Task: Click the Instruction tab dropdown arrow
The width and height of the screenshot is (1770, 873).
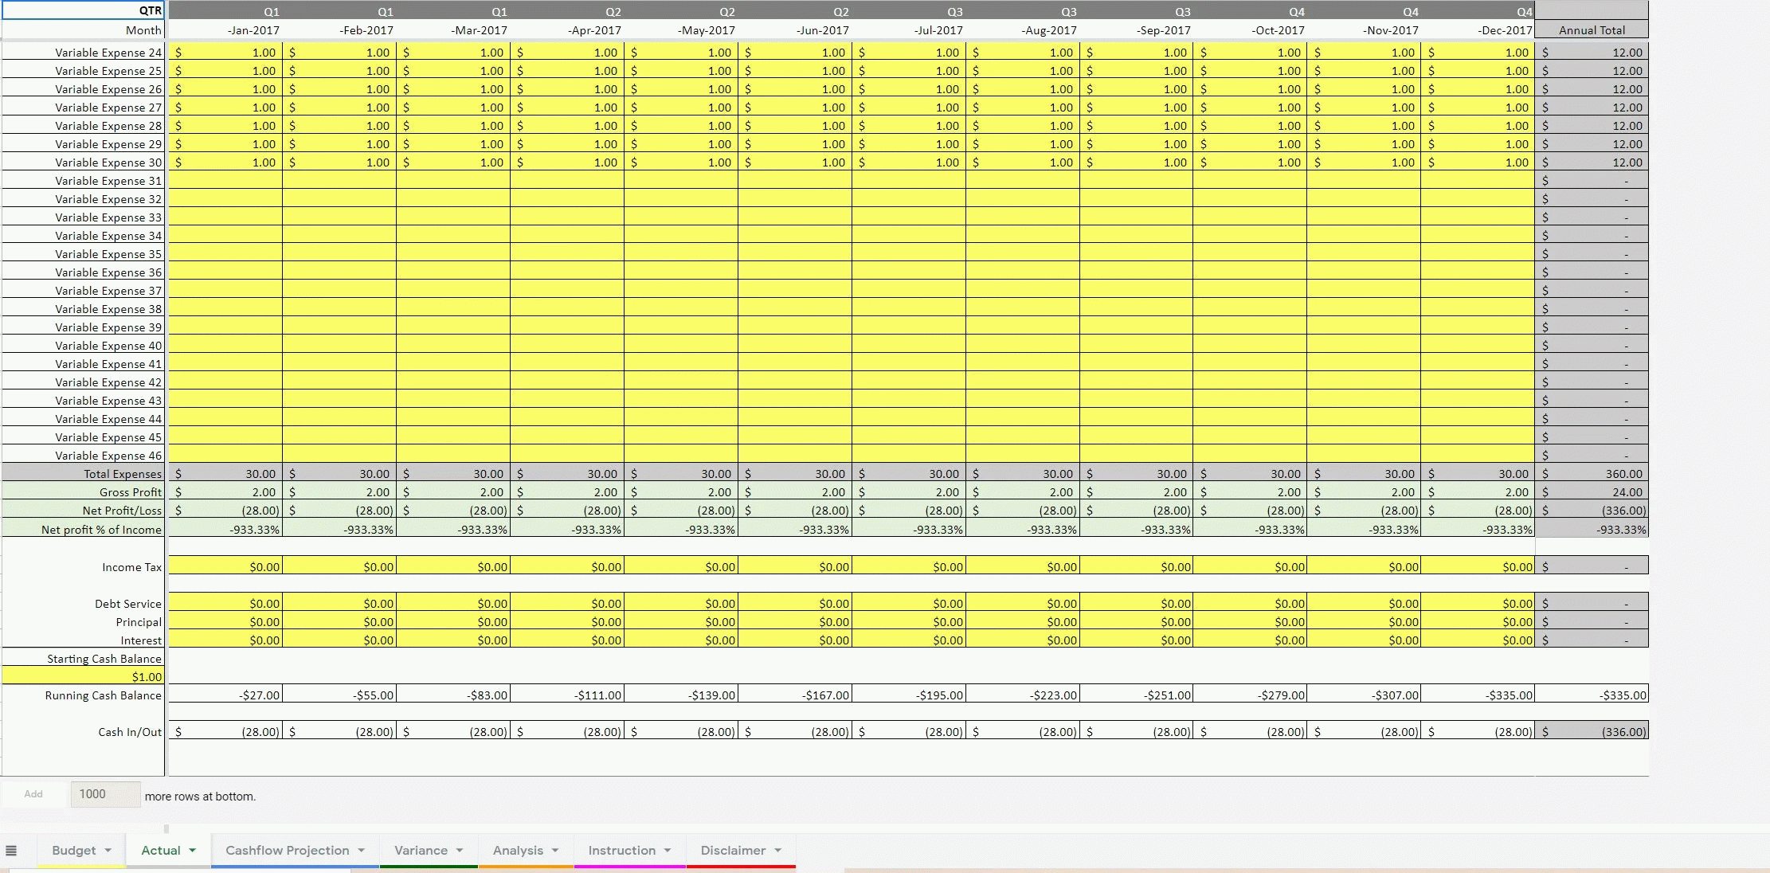Action: coord(668,851)
